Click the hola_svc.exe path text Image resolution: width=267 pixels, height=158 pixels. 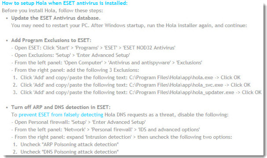(x=176, y=85)
